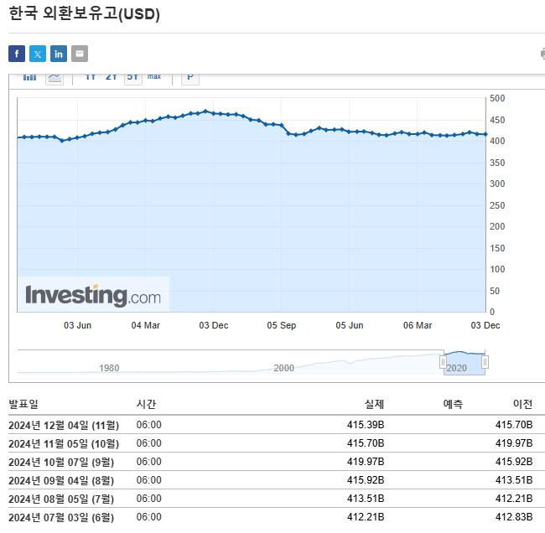Image resolution: width=545 pixels, height=533 pixels.
Task: Select the 5Y time range
Action: pyautogui.click(x=132, y=77)
